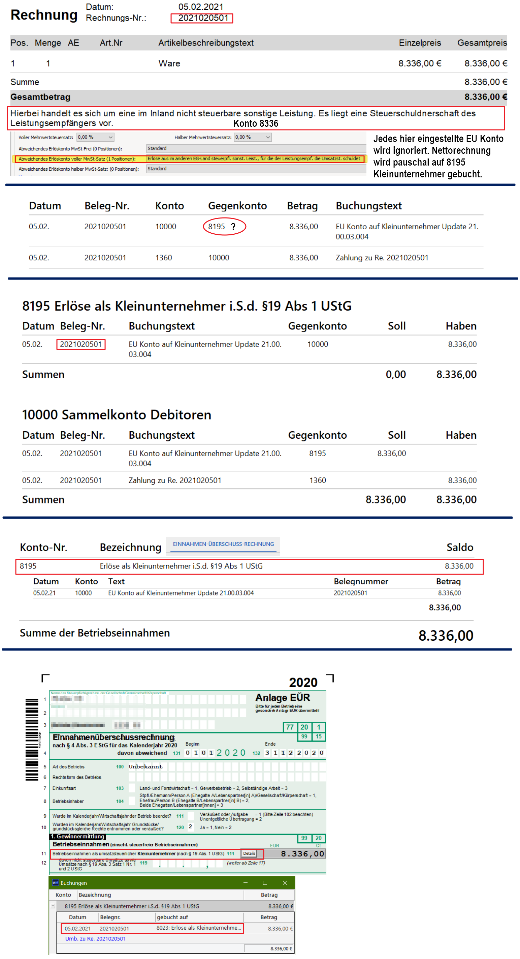Click the heading 10000 Sammelkonto Debitoren
520x959 pixels.
pos(116,414)
